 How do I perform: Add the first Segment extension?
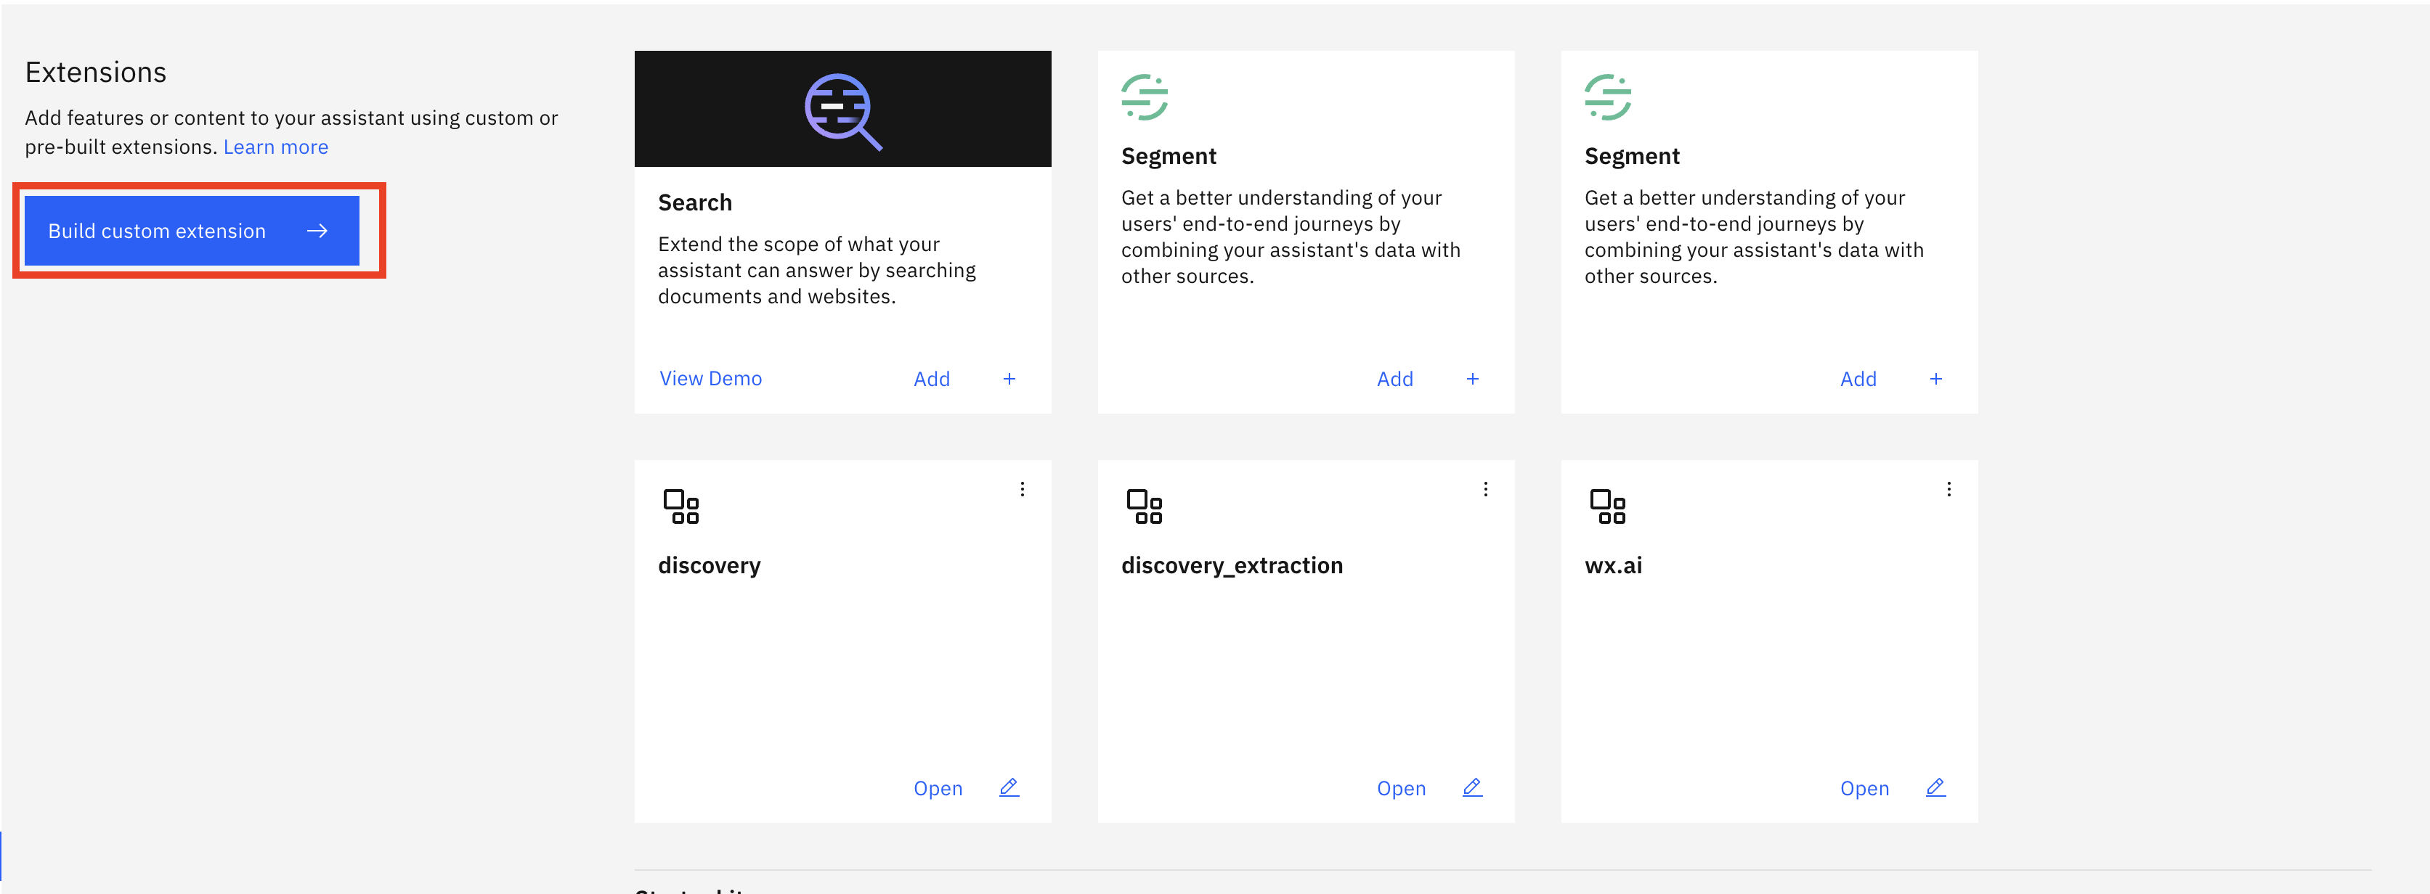[1394, 379]
